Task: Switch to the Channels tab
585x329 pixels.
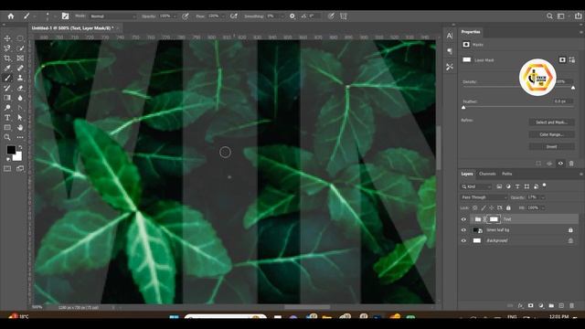Action: pos(487,174)
